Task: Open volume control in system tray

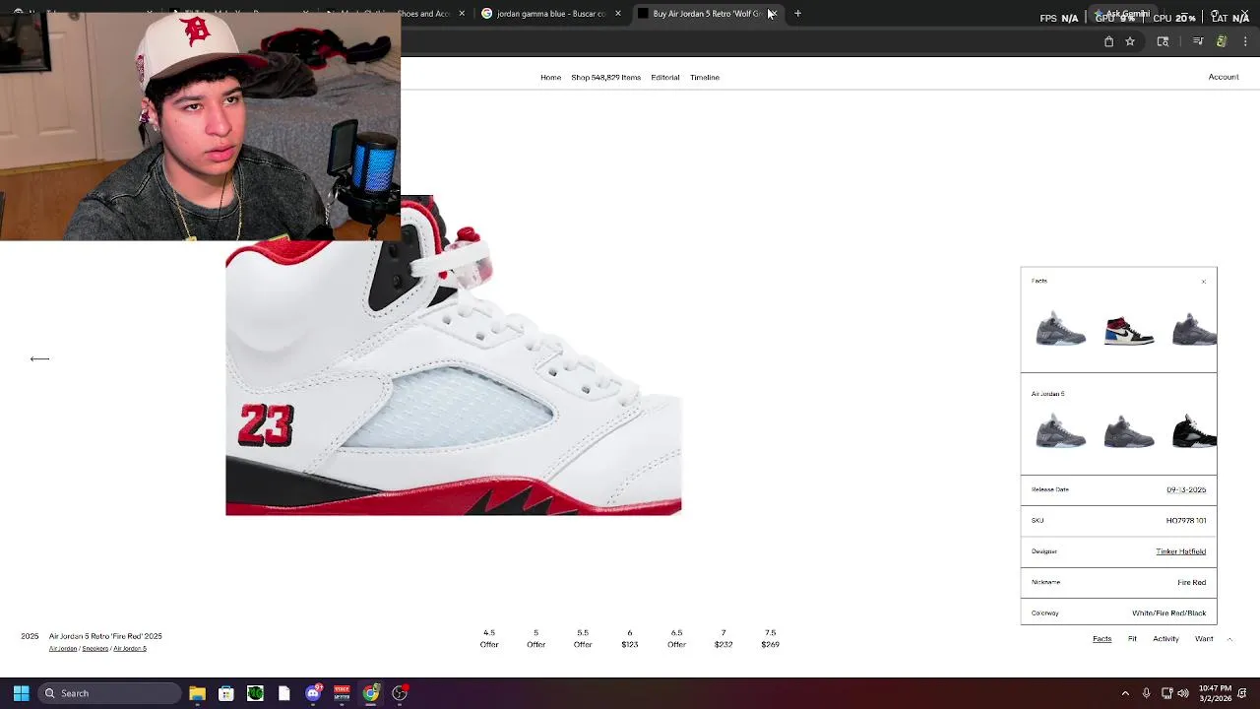Action: click(x=1183, y=693)
